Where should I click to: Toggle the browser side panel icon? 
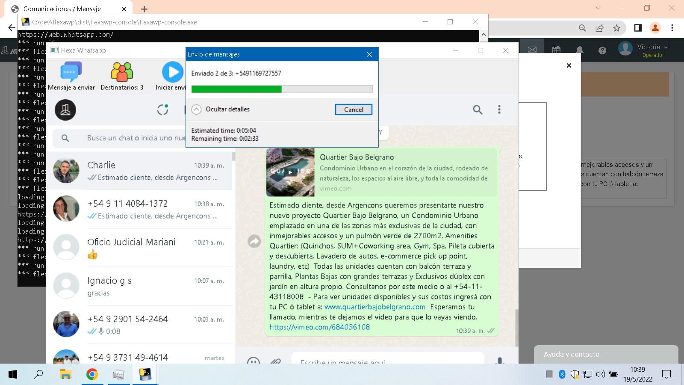point(638,28)
